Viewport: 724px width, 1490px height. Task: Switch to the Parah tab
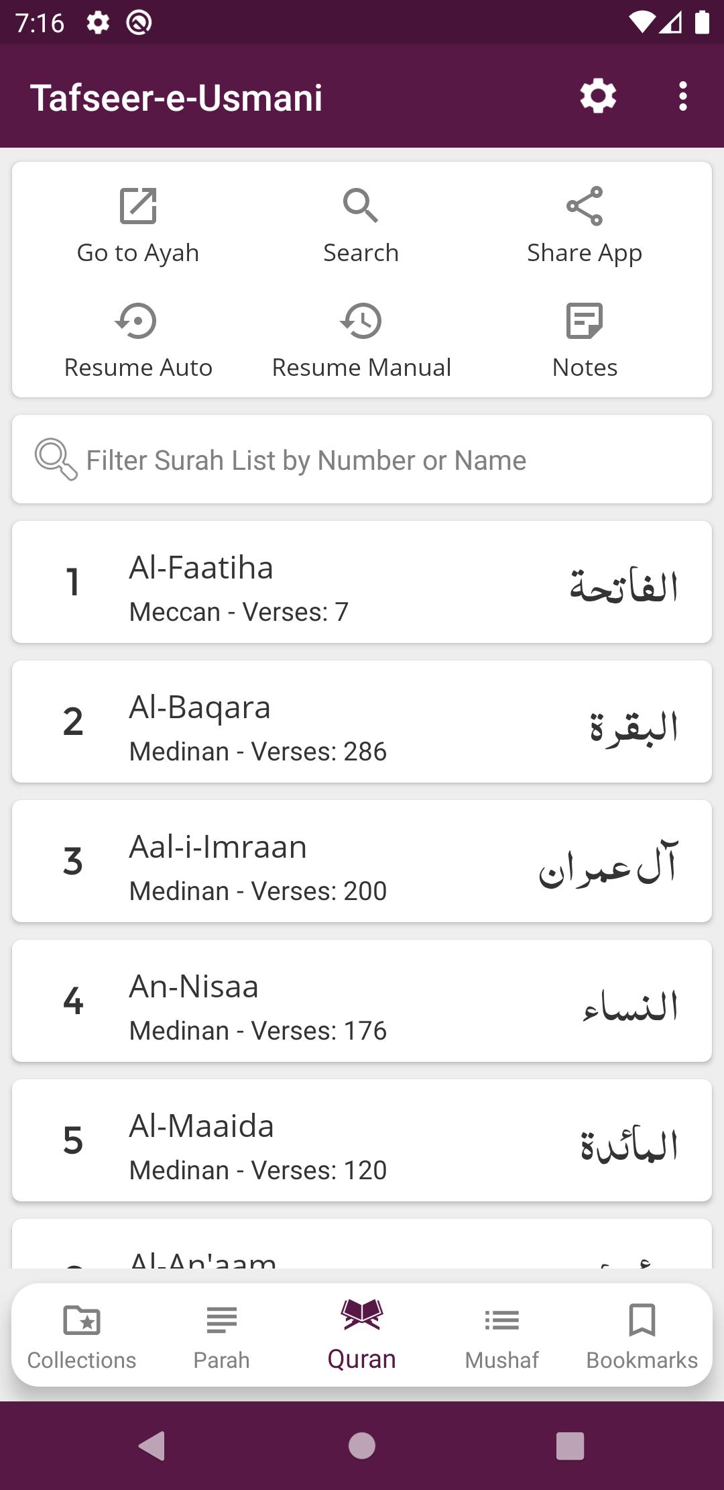[x=221, y=1336]
